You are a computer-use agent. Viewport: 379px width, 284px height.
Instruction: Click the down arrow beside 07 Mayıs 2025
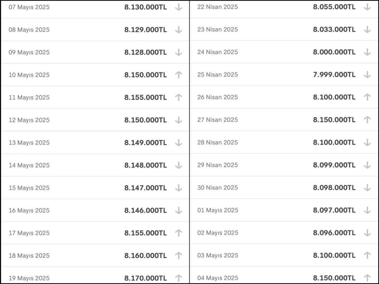[x=178, y=7]
